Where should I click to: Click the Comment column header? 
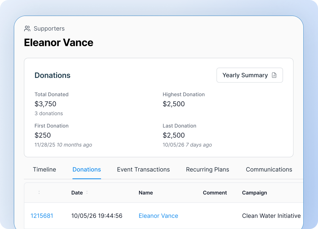point(215,193)
